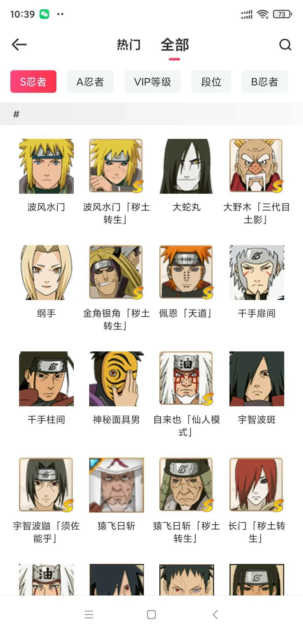Select the 波风水门 avatar

click(x=46, y=166)
